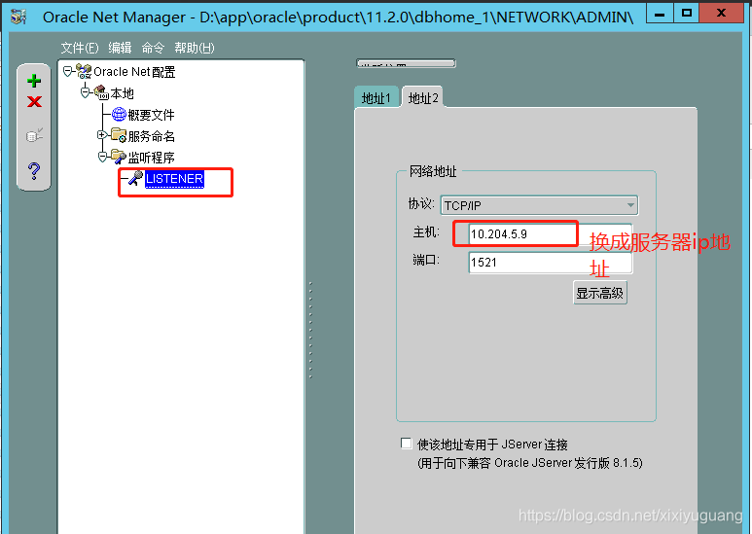Open the 帮助(H) menu
This screenshot has width=752, height=534.
[x=195, y=48]
